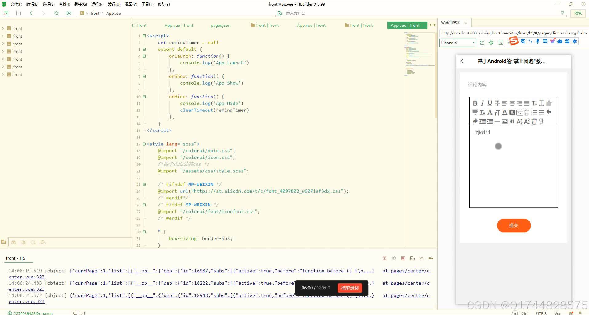The image size is (589, 315).
Task: Select the front - H5 console tab
Action: [15, 258]
